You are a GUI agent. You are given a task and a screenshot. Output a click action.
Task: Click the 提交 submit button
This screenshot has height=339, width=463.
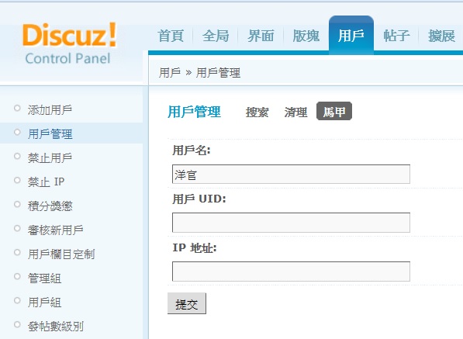coord(187,303)
